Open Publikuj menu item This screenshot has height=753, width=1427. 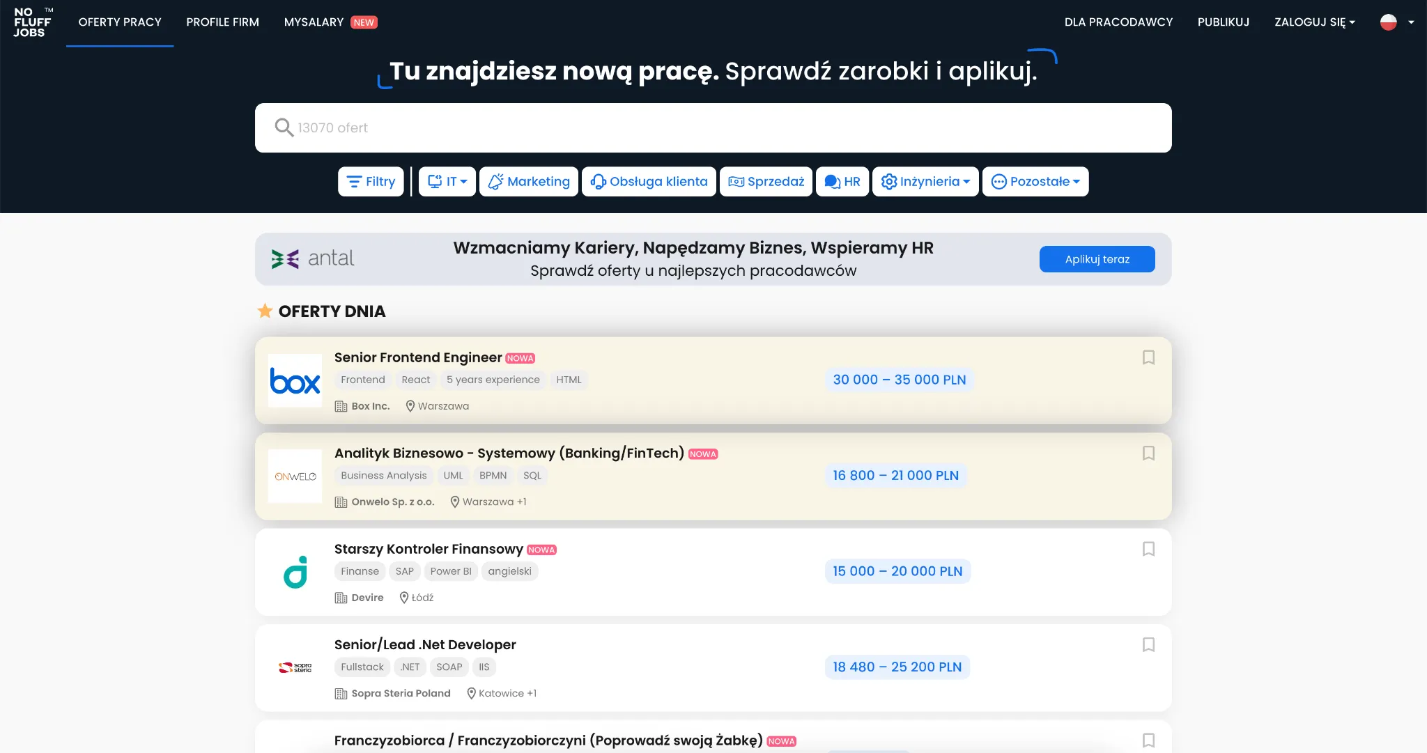click(x=1224, y=22)
